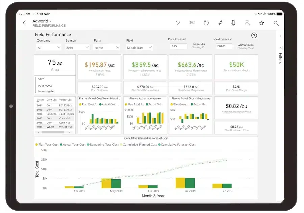Click the Jul 2019 yellow plan bar
The height and width of the screenshot is (213, 304).
pyautogui.click(x=180, y=183)
